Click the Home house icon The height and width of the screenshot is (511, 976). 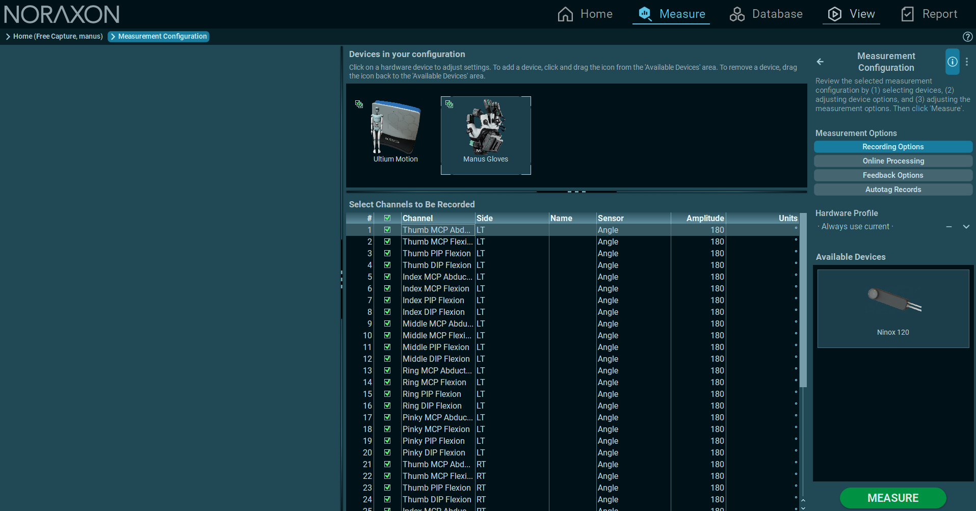click(565, 14)
